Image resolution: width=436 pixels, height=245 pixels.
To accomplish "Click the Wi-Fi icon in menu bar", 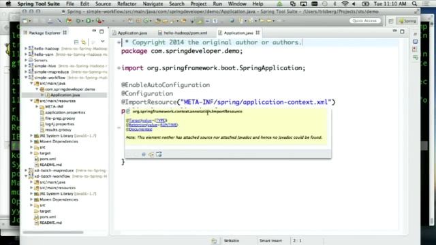I will point(345,4).
